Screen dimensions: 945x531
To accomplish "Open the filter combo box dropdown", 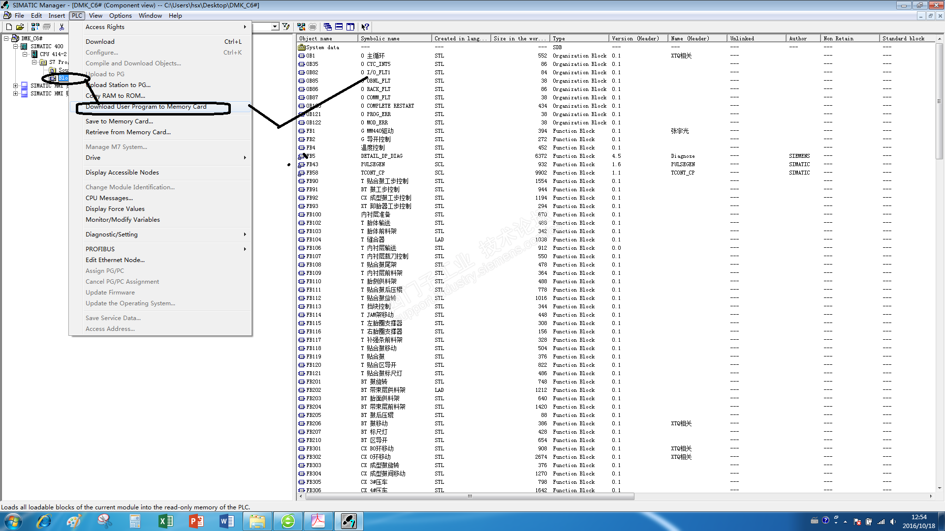I will pos(275,27).
